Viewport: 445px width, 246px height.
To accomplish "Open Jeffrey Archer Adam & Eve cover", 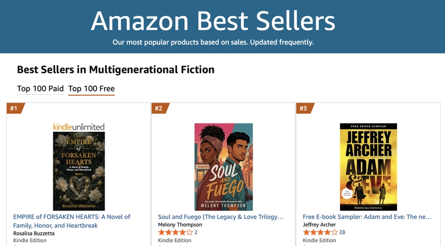I will click(368, 167).
